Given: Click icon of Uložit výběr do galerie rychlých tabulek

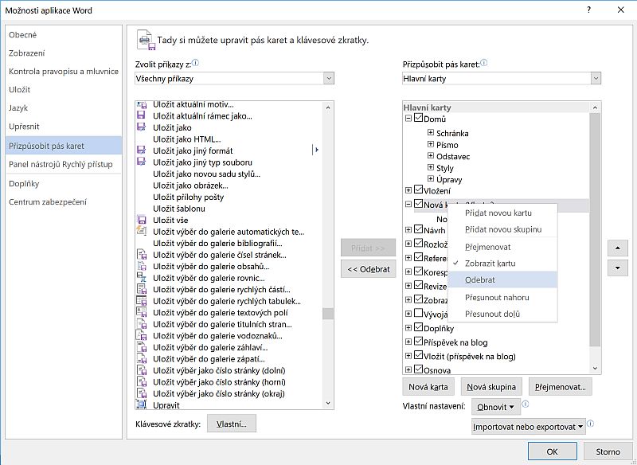Looking at the screenshot, I should 142,300.
